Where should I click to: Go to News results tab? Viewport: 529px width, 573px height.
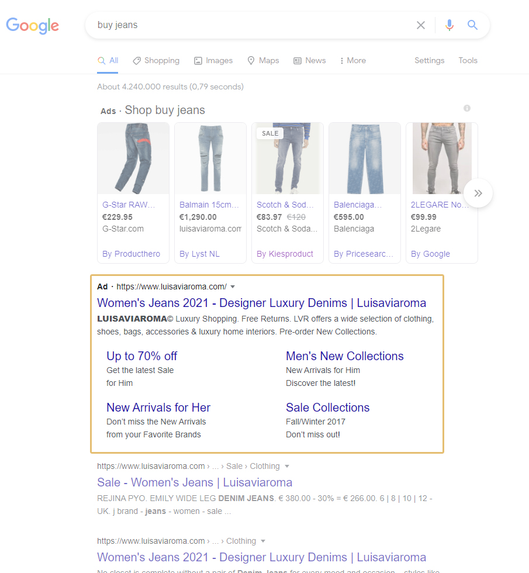(310, 61)
